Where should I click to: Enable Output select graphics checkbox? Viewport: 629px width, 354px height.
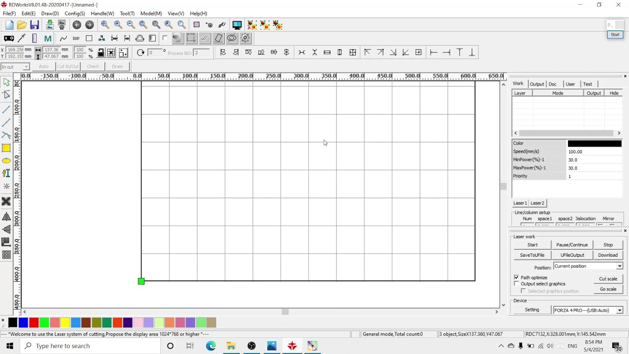tap(516, 284)
